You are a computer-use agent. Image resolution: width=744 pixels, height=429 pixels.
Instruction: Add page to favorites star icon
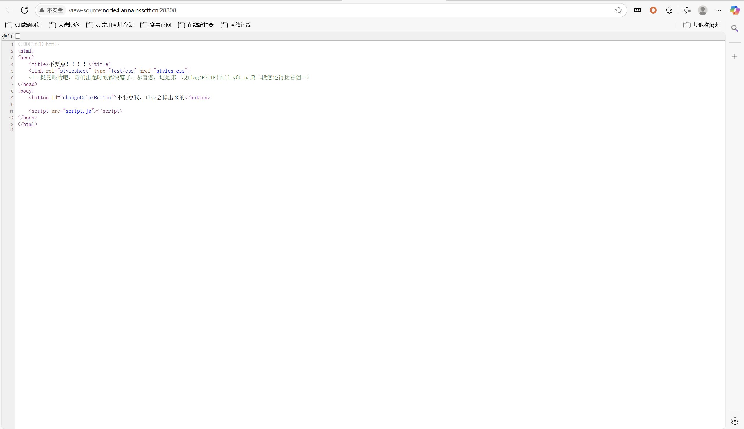pos(619,10)
